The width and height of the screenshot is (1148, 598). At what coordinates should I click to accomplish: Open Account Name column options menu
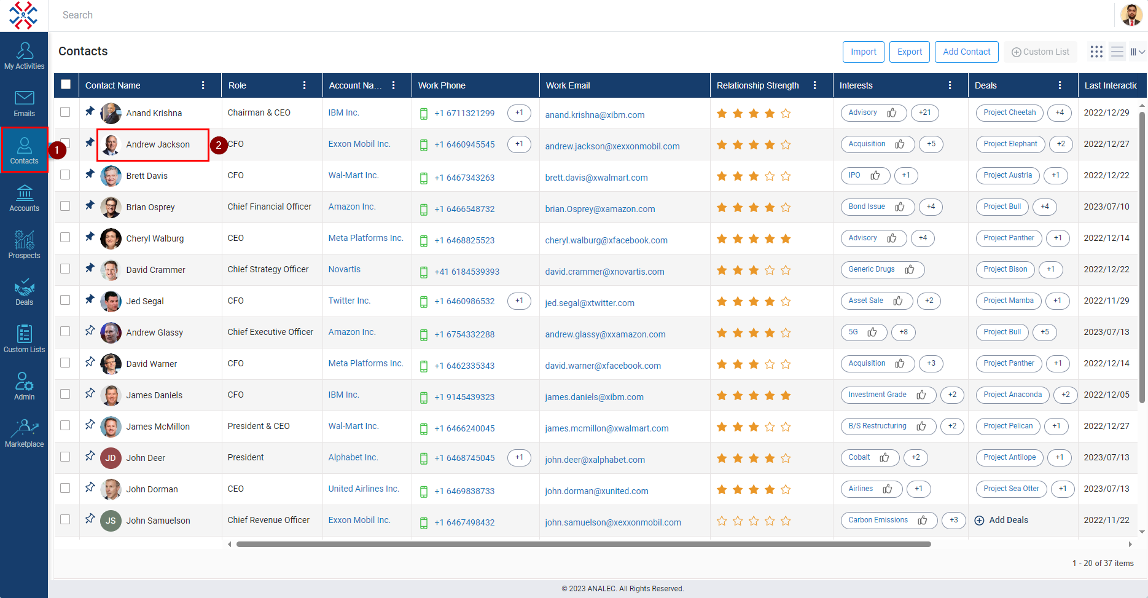tap(394, 85)
